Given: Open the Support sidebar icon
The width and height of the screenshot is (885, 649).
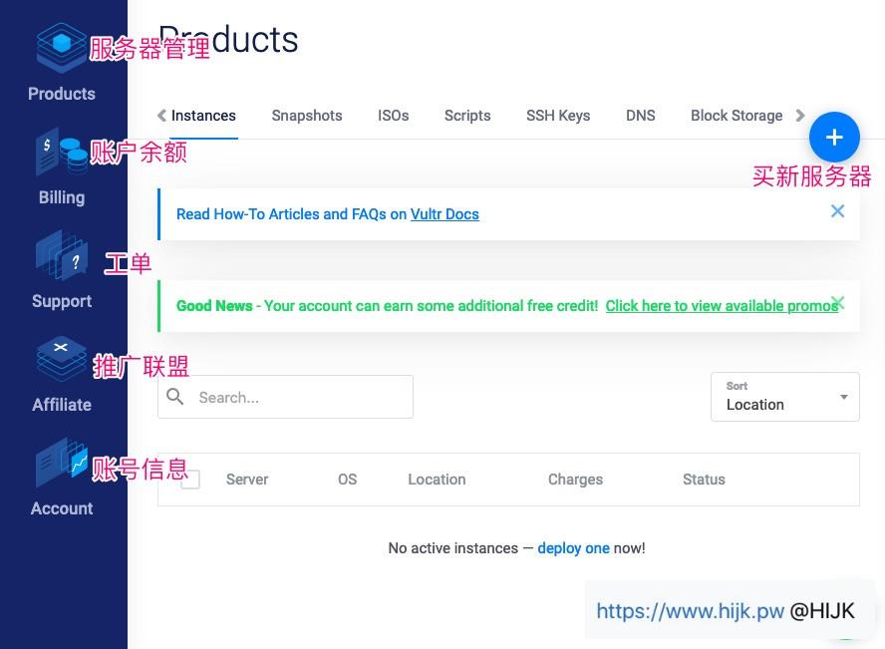Looking at the screenshot, I should tap(61, 257).
